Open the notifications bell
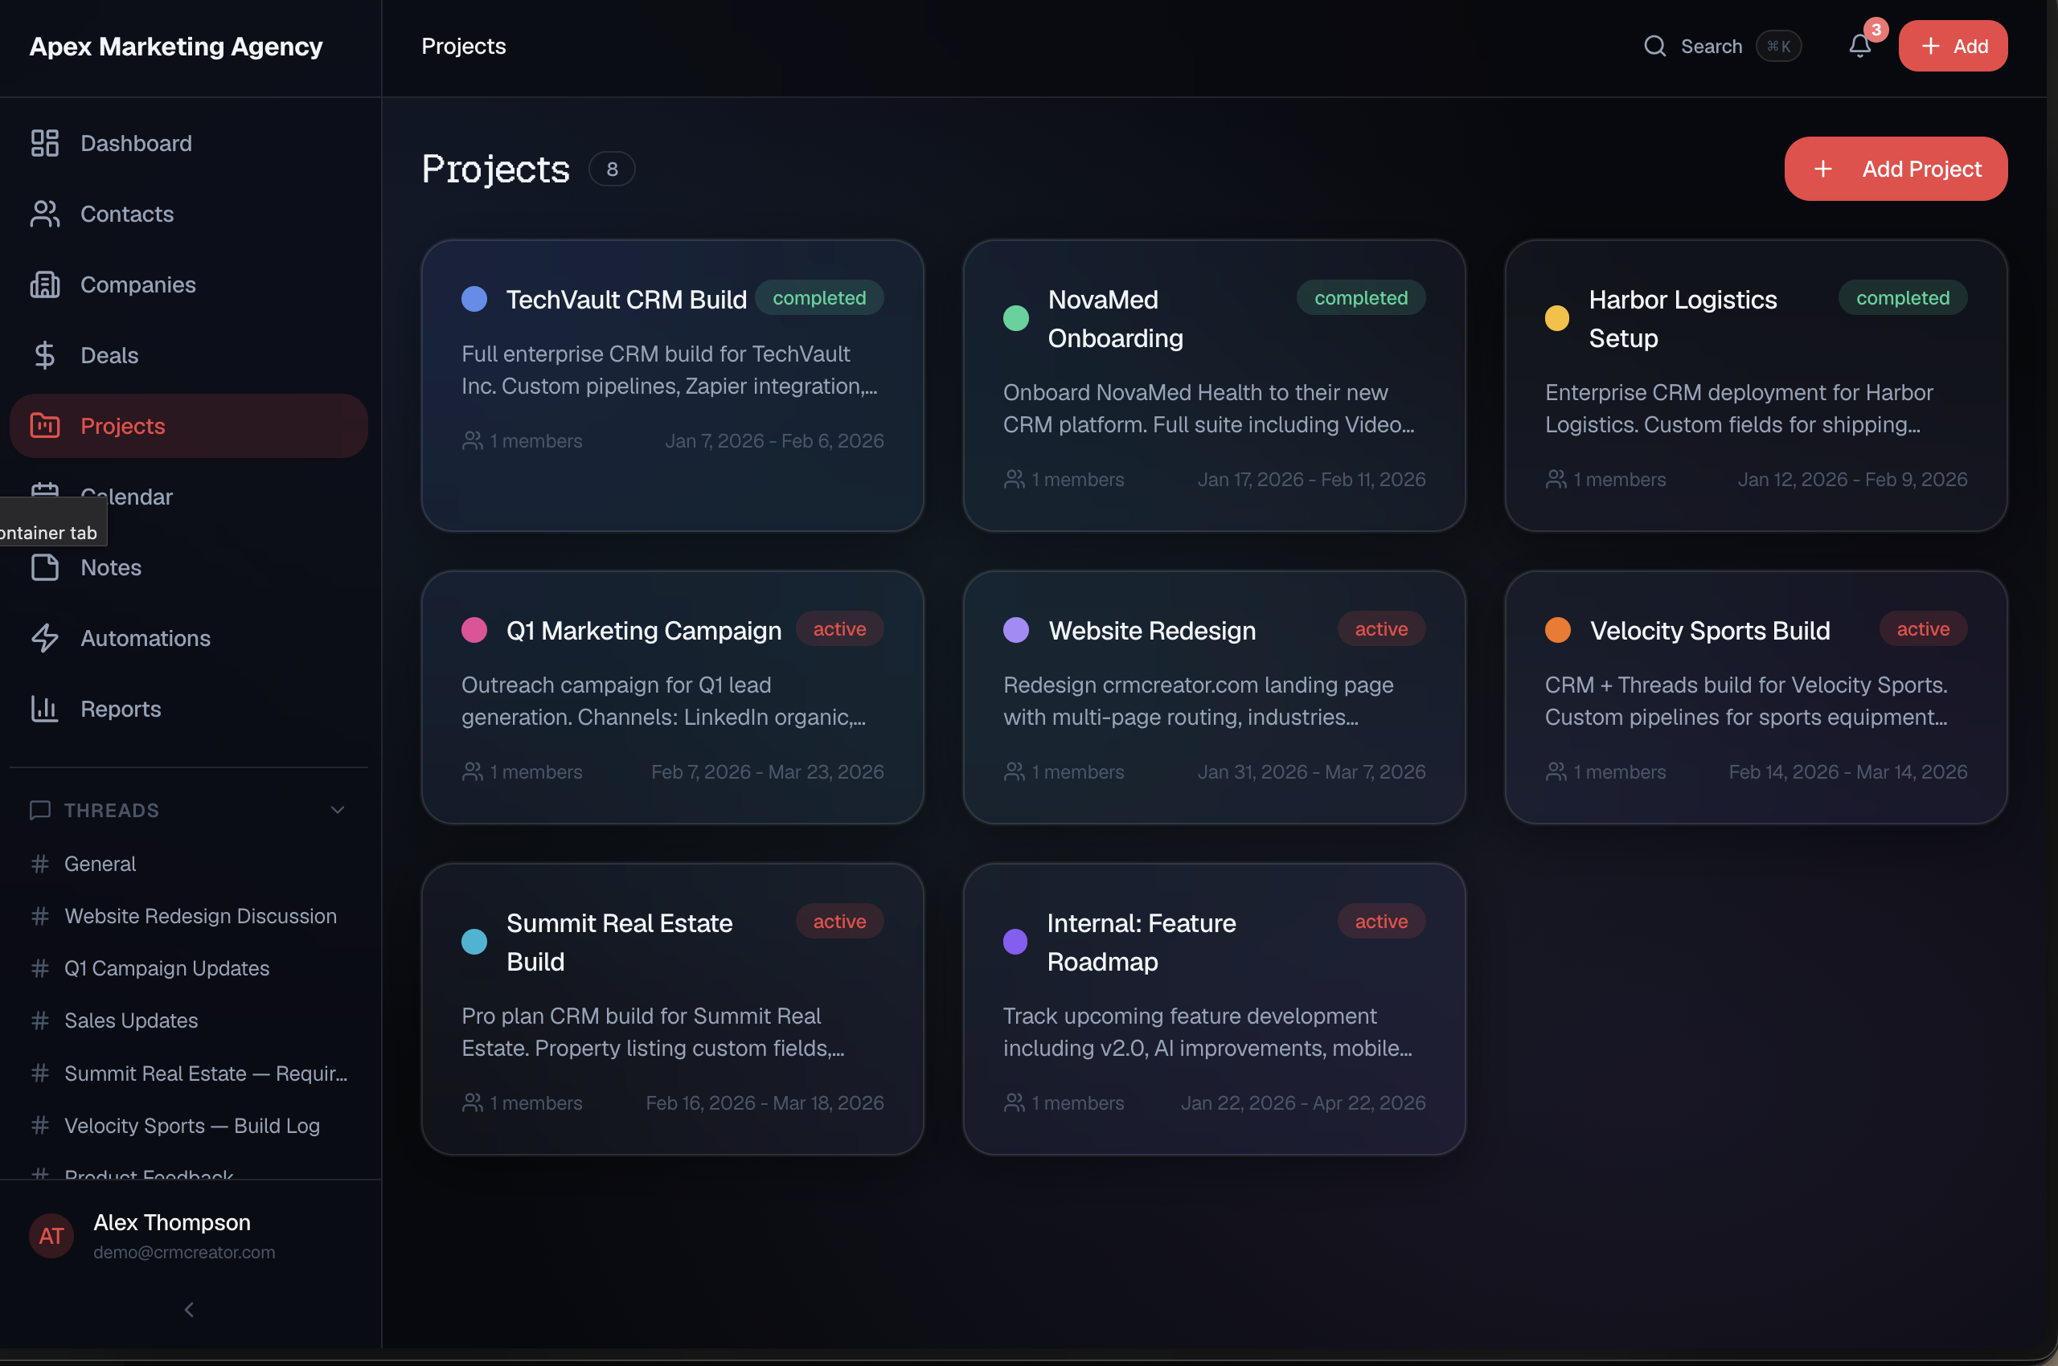Viewport: 2058px width, 1366px height. pyautogui.click(x=1860, y=45)
